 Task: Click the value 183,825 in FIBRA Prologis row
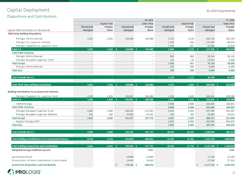pyautogui.click(x=230, y=104)
